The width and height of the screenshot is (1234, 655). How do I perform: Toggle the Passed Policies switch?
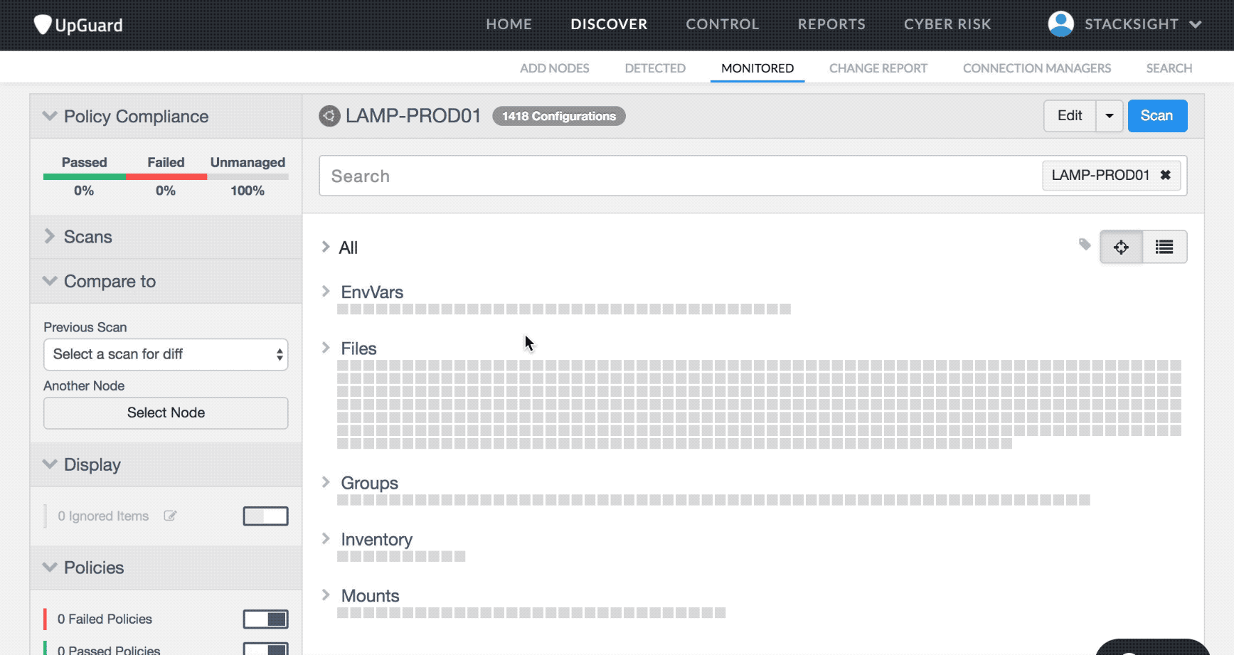pyautogui.click(x=265, y=649)
